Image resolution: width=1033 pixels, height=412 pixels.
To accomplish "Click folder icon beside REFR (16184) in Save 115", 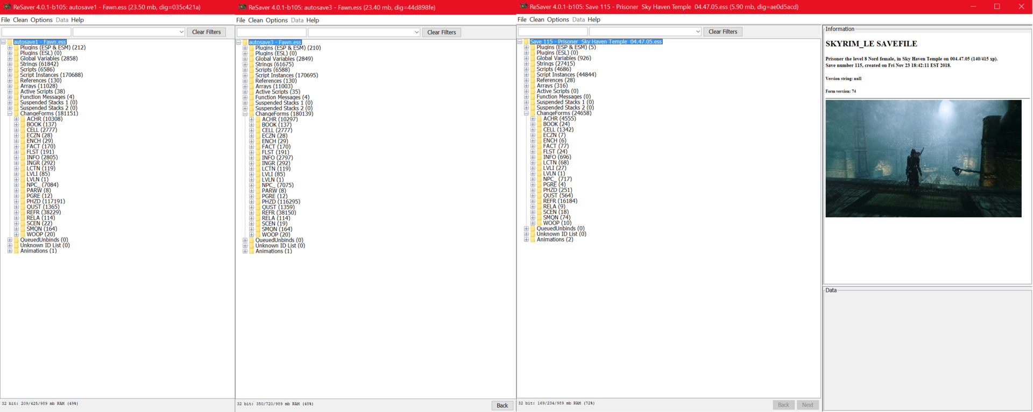I will point(539,201).
